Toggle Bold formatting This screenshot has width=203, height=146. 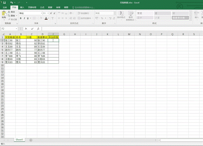click(x=21, y=18)
